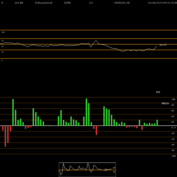Click the longest red negative MR bar

pyautogui.click(x=5, y=136)
